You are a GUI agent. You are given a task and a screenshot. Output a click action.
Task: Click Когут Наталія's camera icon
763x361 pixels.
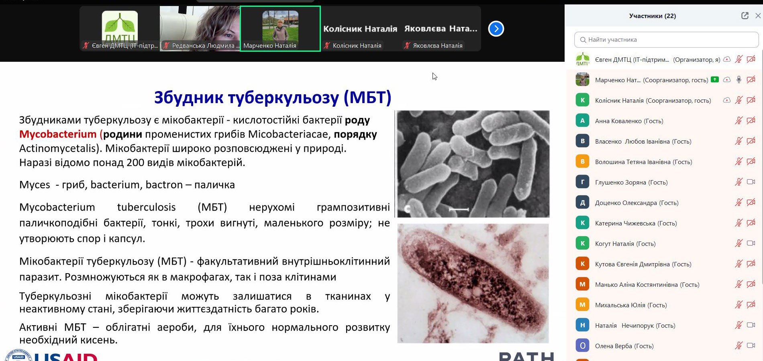[751, 243]
